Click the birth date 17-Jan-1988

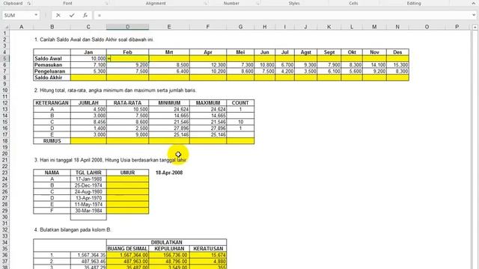point(88,179)
